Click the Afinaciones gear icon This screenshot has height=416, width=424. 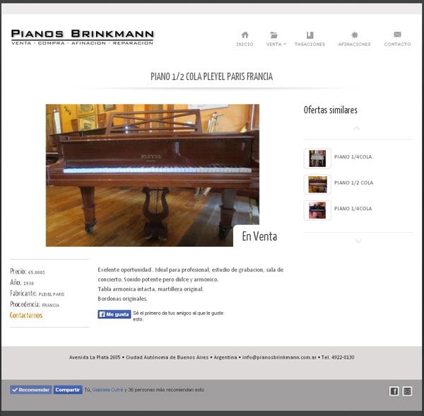tap(355, 35)
